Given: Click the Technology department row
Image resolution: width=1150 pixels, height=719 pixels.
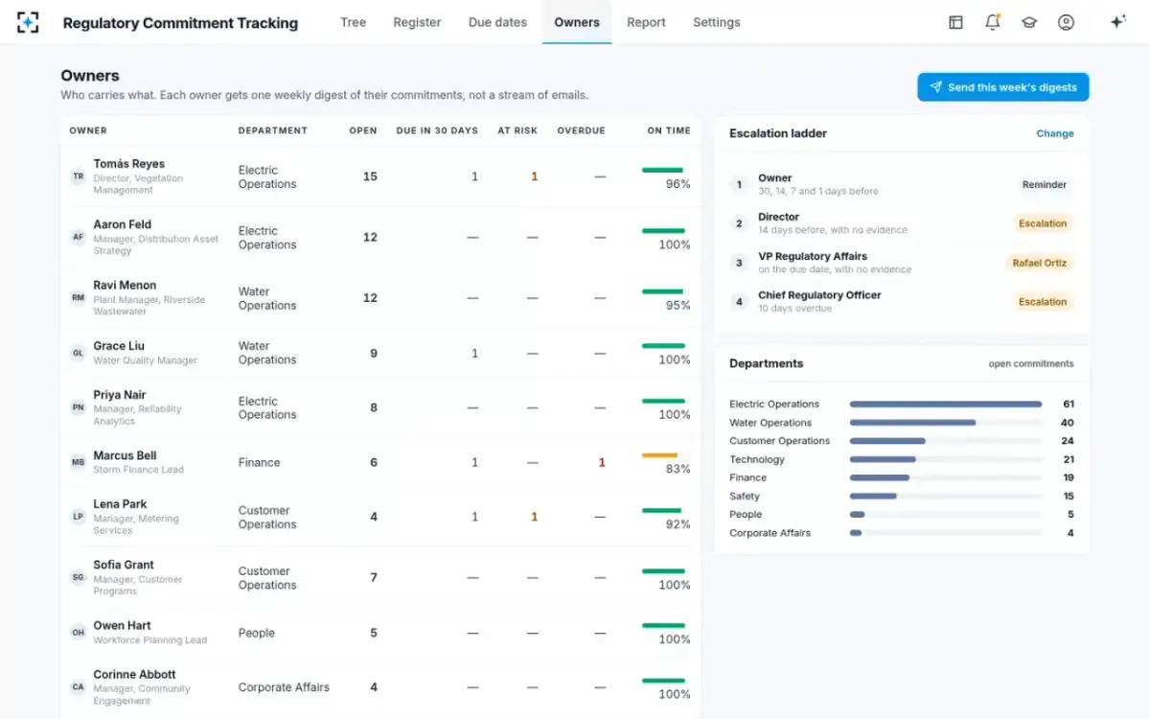Looking at the screenshot, I should tap(902, 459).
